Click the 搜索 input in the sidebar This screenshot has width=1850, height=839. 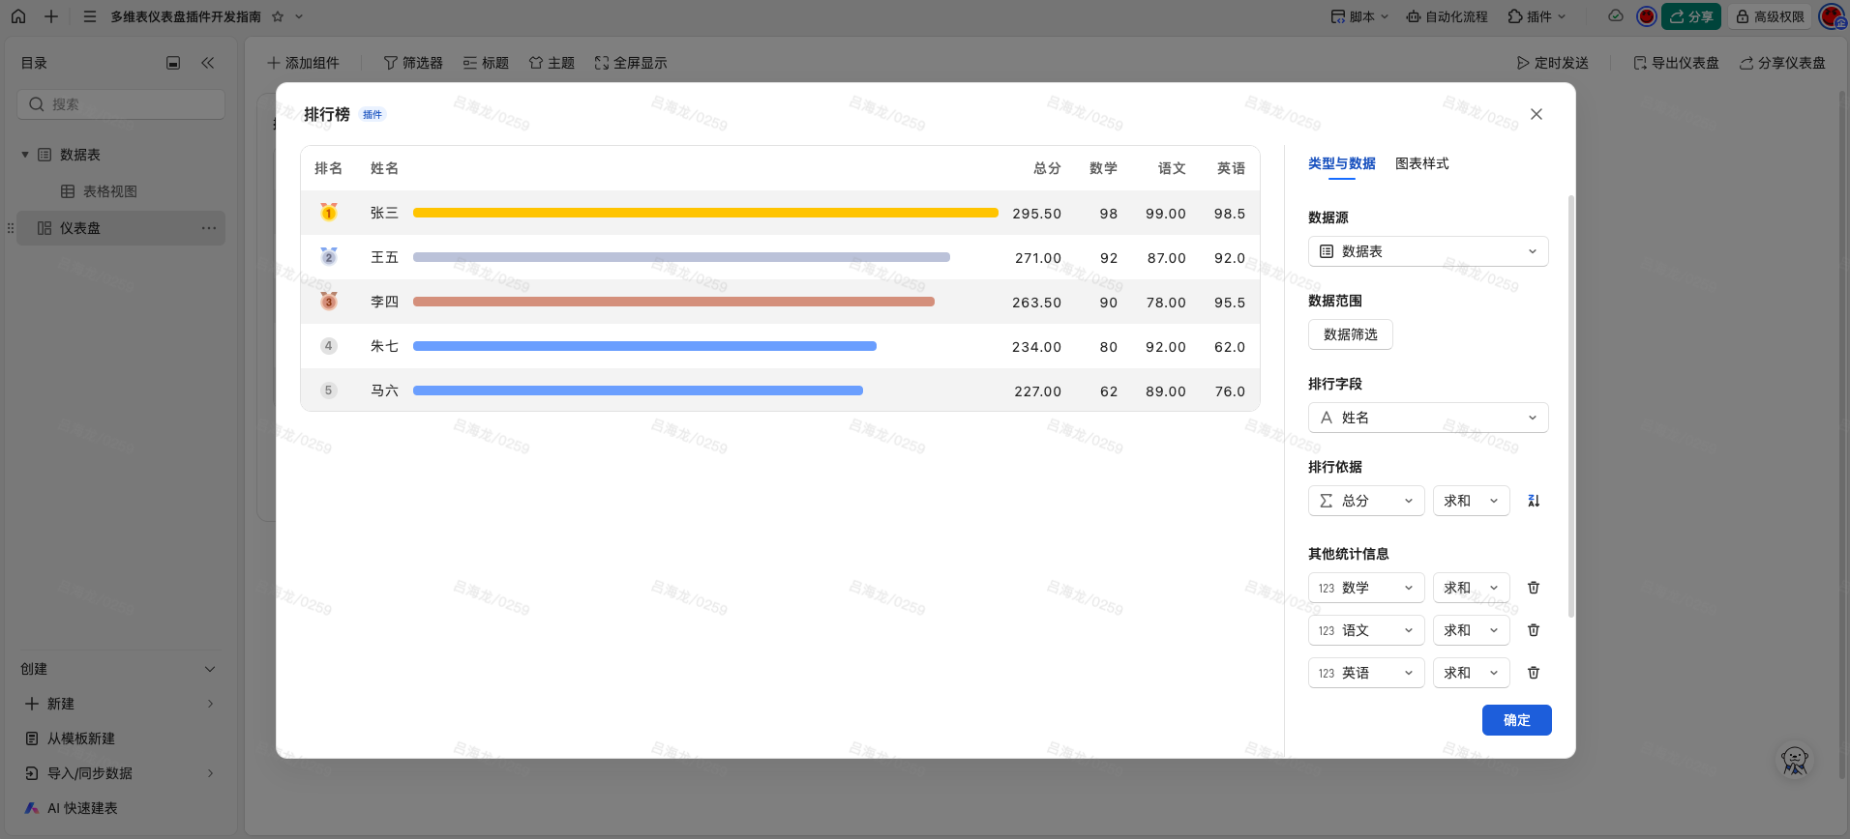(x=121, y=104)
